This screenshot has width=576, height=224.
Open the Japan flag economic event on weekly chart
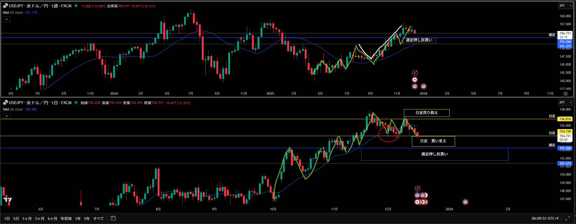[415, 80]
